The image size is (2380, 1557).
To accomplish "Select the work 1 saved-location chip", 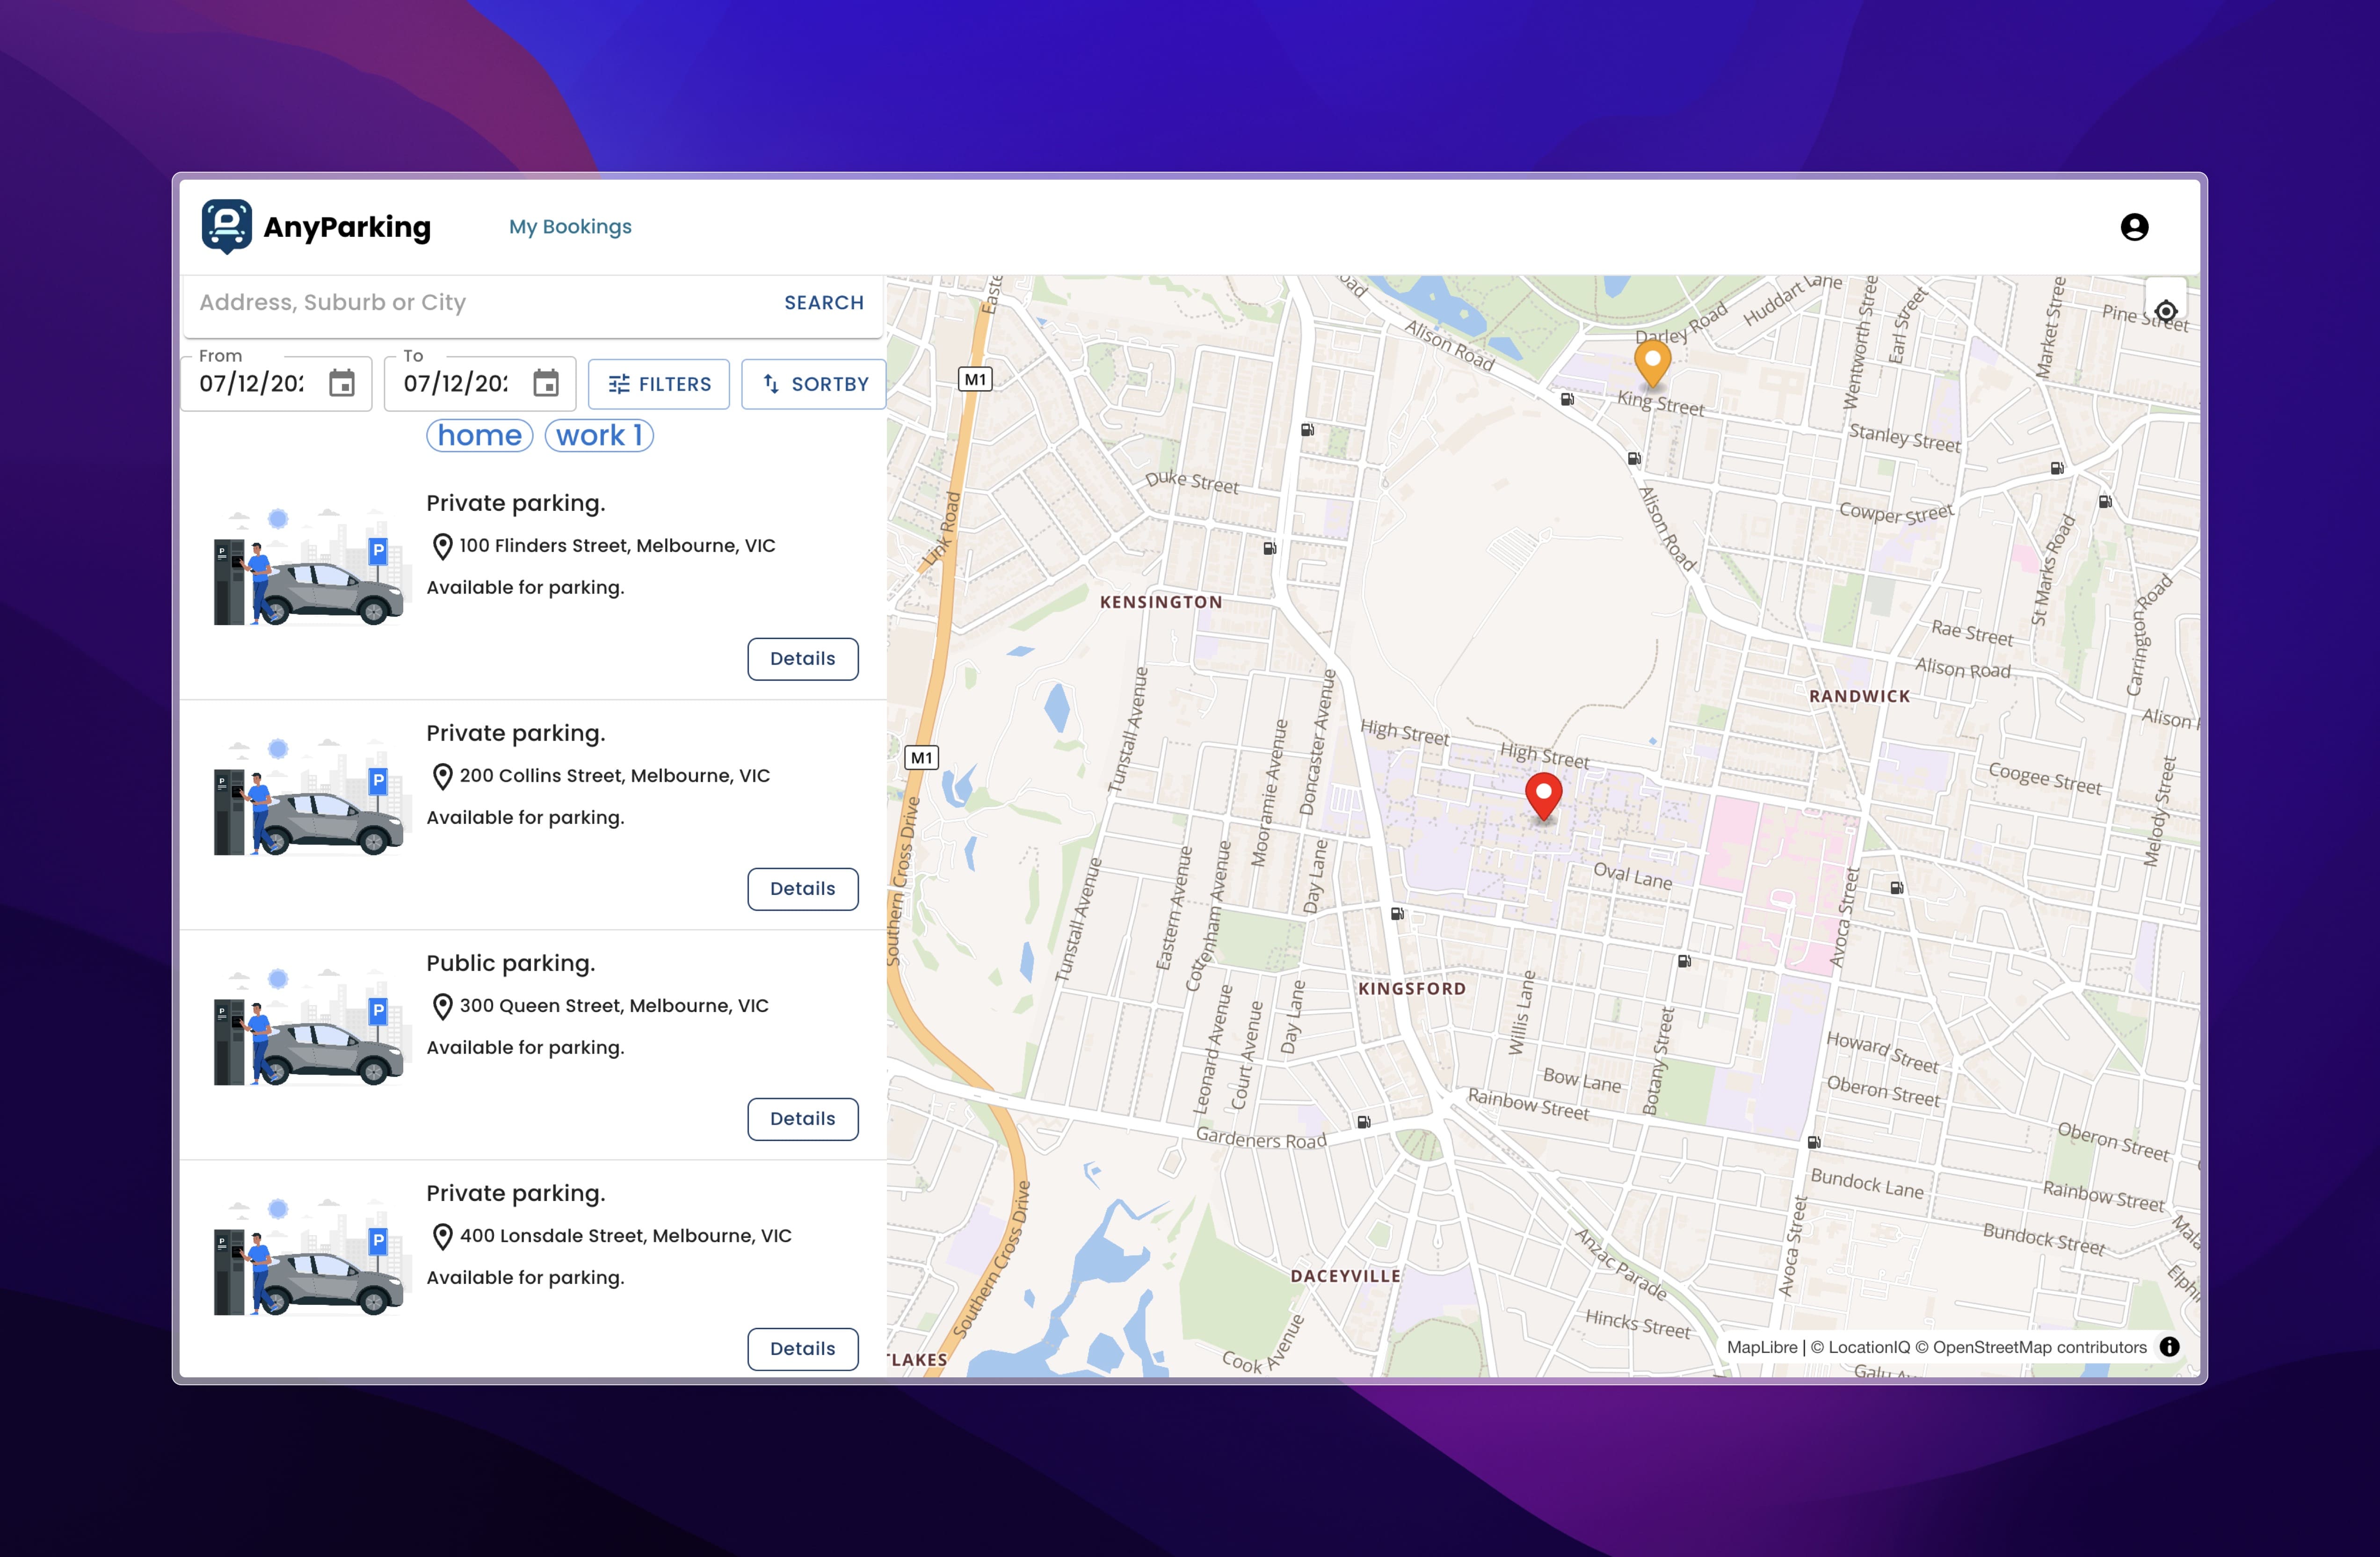I will (599, 435).
